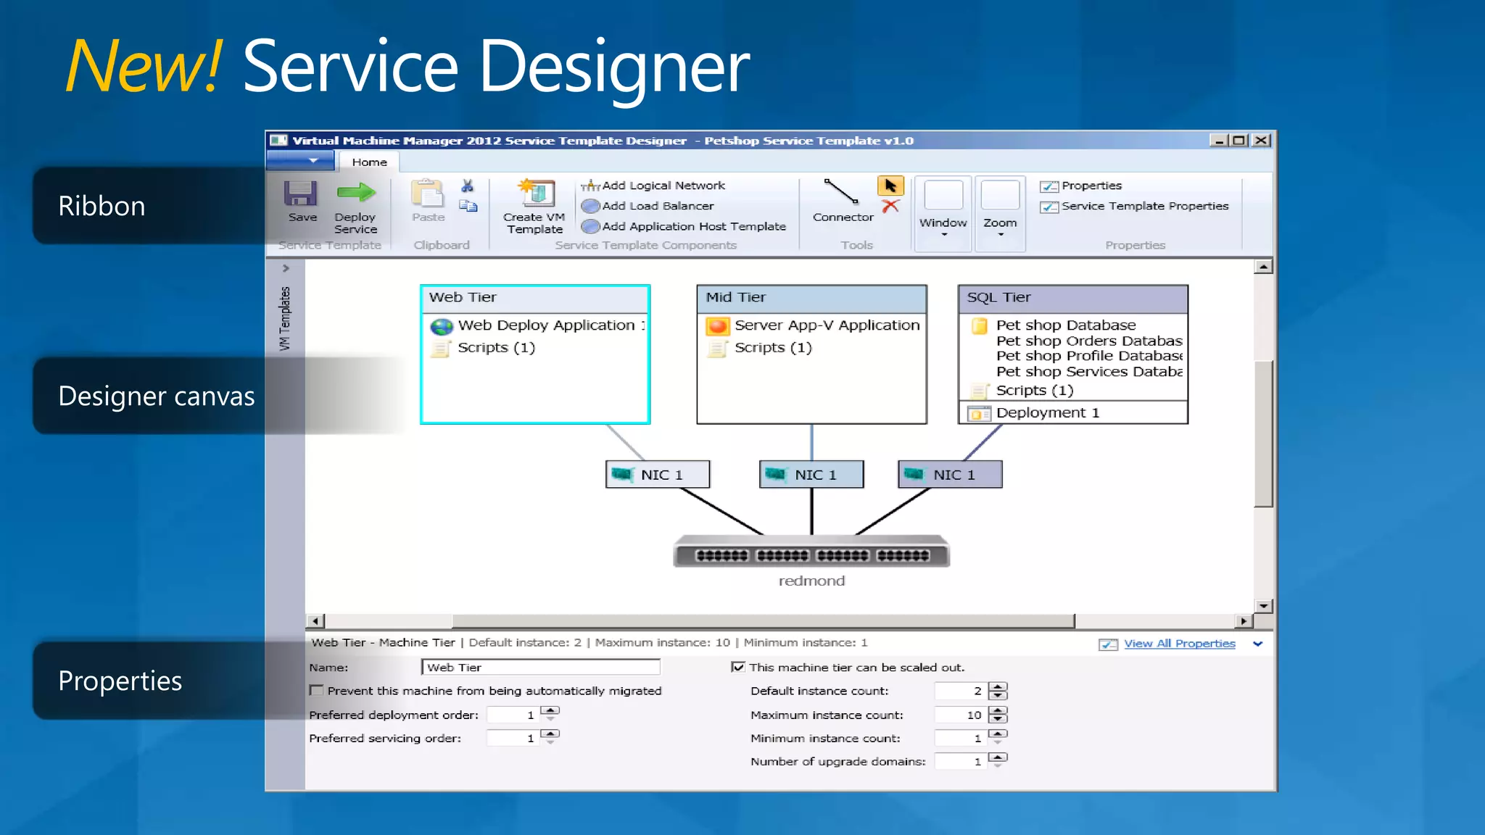Click 'Pet shop Services Databa' entry
Image resolution: width=1485 pixels, height=835 pixels.
[x=1089, y=372]
